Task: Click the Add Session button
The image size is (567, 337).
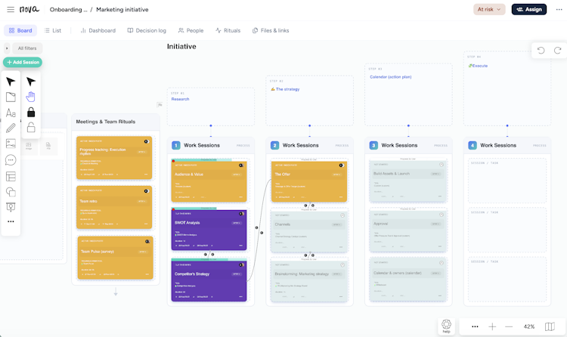Action: 23,62
